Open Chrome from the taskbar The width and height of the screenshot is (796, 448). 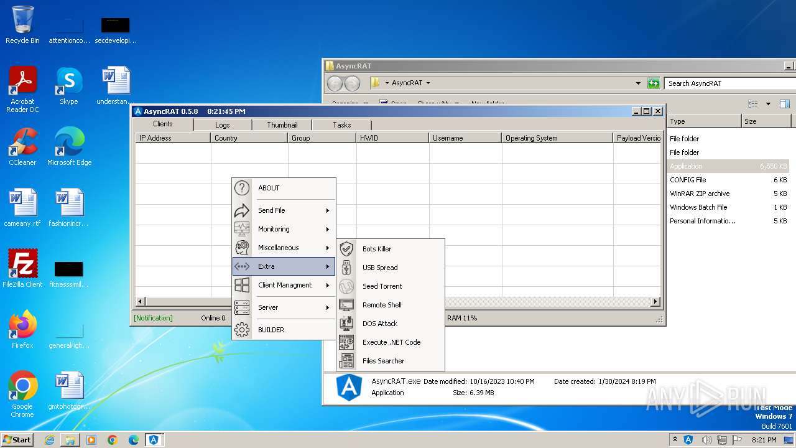point(112,439)
